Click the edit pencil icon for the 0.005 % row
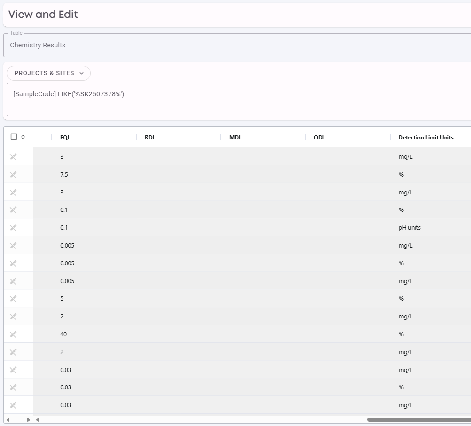Image resolution: width=471 pixels, height=426 pixels. (x=13, y=263)
